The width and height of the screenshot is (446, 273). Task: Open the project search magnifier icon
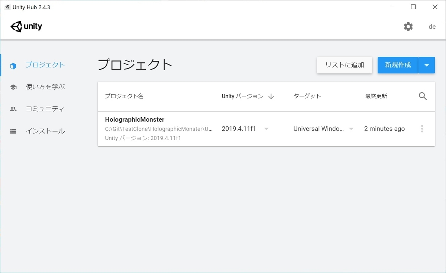423,96
